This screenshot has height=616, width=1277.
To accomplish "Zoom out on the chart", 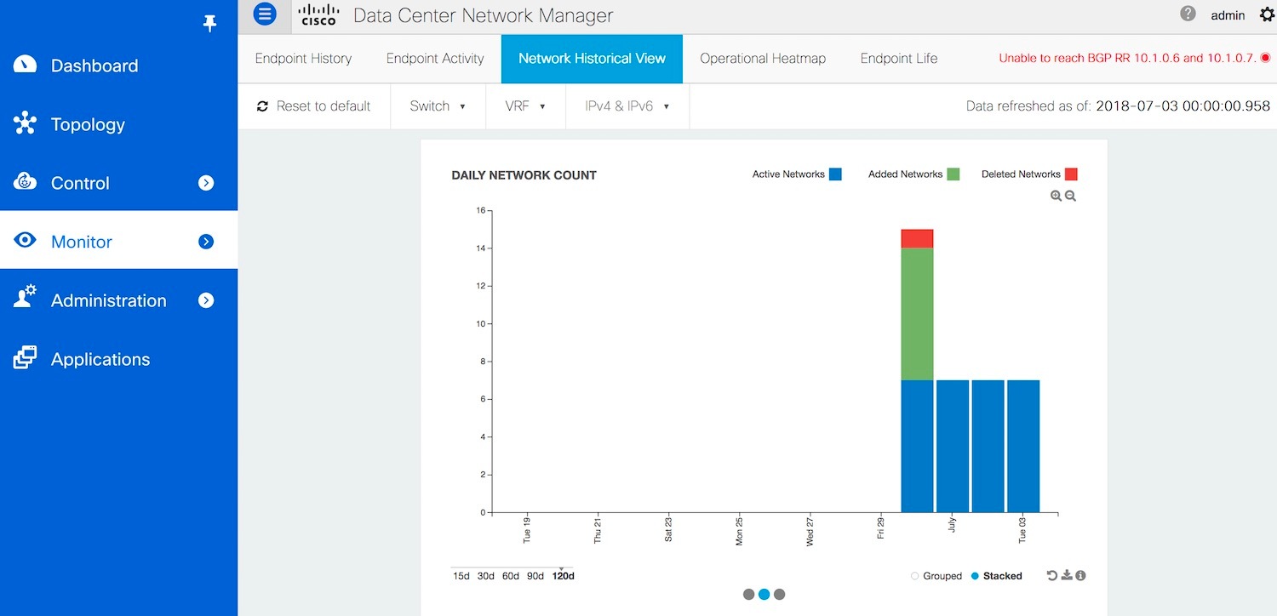I will point(1071,196).
